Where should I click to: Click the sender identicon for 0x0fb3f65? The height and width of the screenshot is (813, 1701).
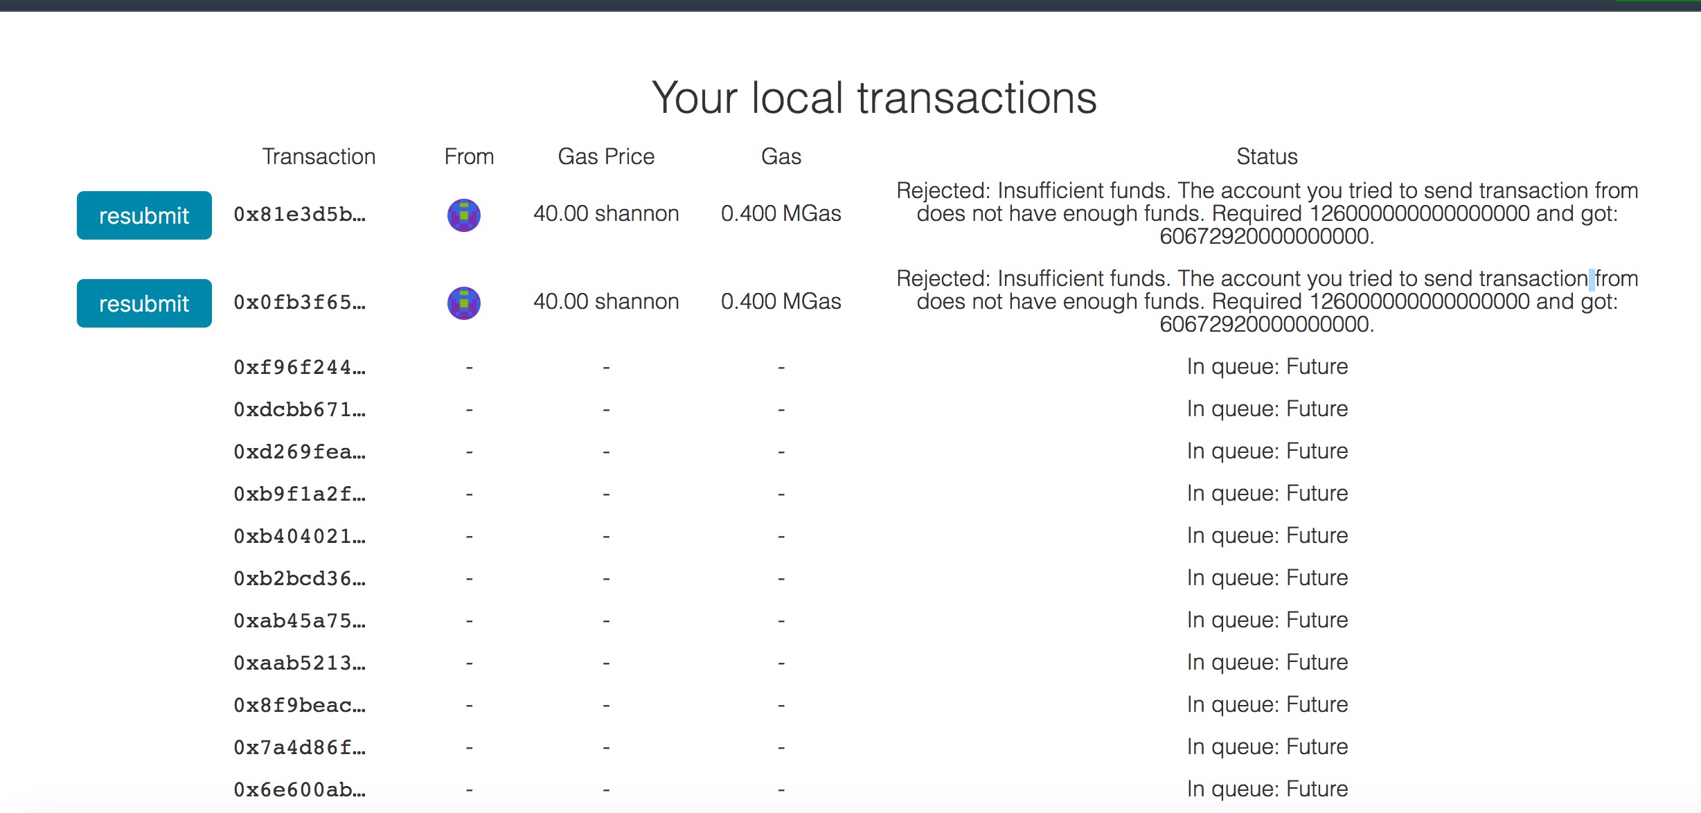464,303
